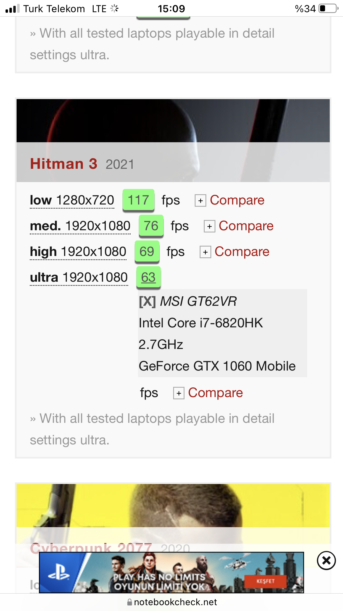Close MSI GT62VR details via the [X]
The height and width of the screenshot is (611, 343).
coord(147,301)
